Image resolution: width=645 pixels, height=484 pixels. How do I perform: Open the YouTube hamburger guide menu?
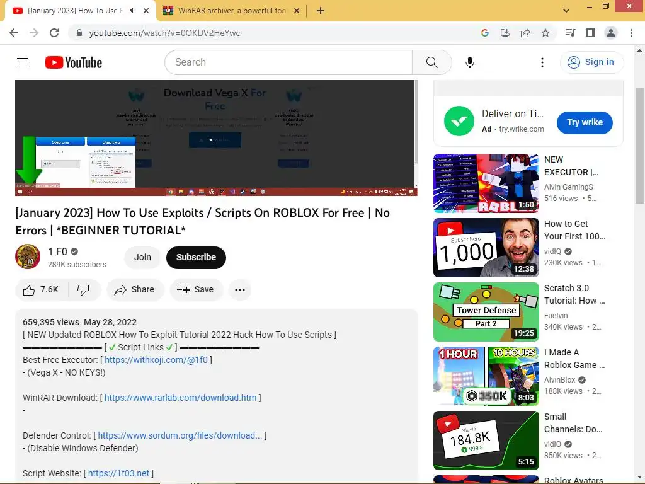click(23, 62)
